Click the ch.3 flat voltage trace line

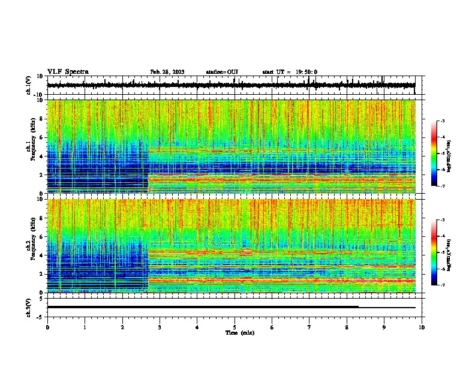pos(231,308)
